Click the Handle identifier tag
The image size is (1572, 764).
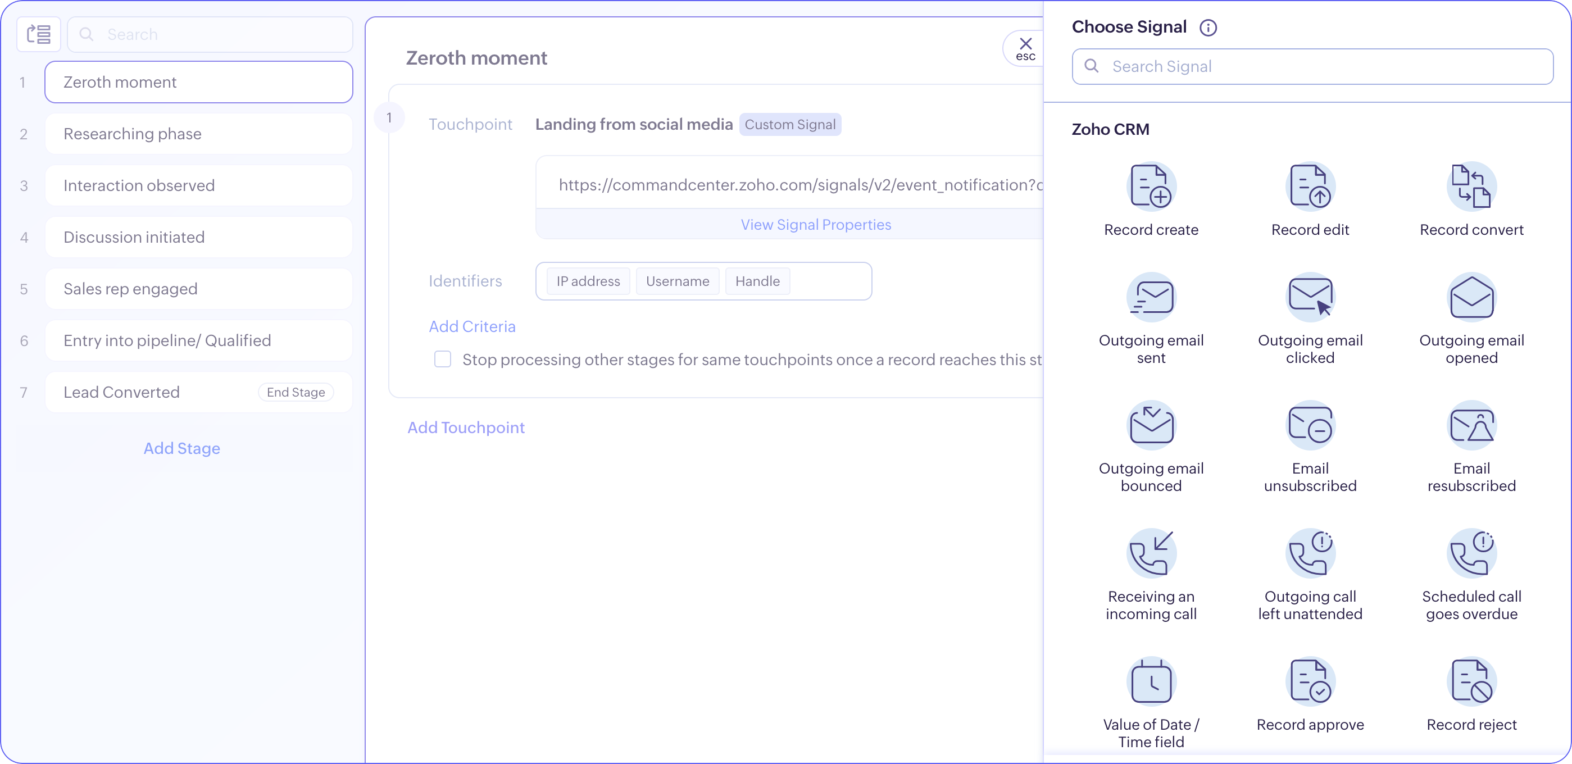pos(757,281)
